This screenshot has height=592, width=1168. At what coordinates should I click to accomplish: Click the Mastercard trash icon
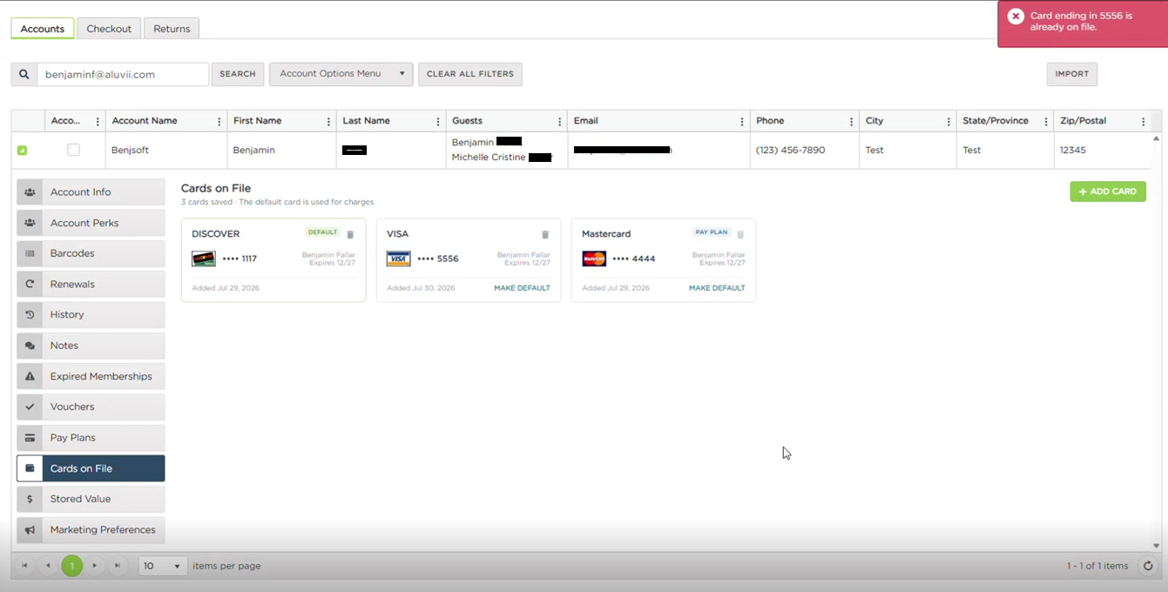[740, 234]
